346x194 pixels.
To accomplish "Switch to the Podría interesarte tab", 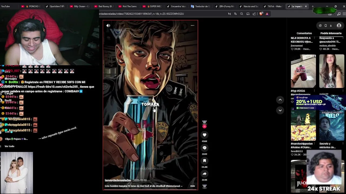I will pyautogui.click(x=331, y=33).
